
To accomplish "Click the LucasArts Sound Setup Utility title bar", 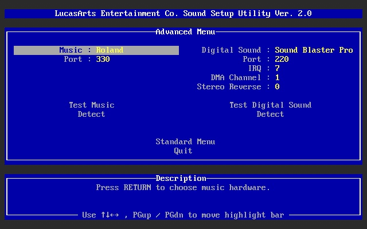I will 183,14.
